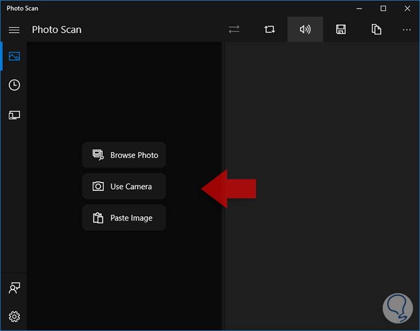Copy text using the copy icon
Image resolution: width=420 pixels, height=331 pixels.
coord(376,29)
